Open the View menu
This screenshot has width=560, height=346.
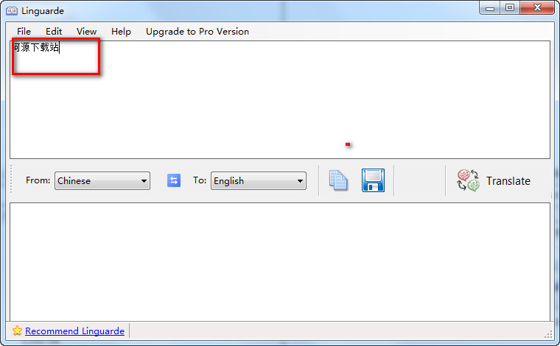click(x=86, y=32)
